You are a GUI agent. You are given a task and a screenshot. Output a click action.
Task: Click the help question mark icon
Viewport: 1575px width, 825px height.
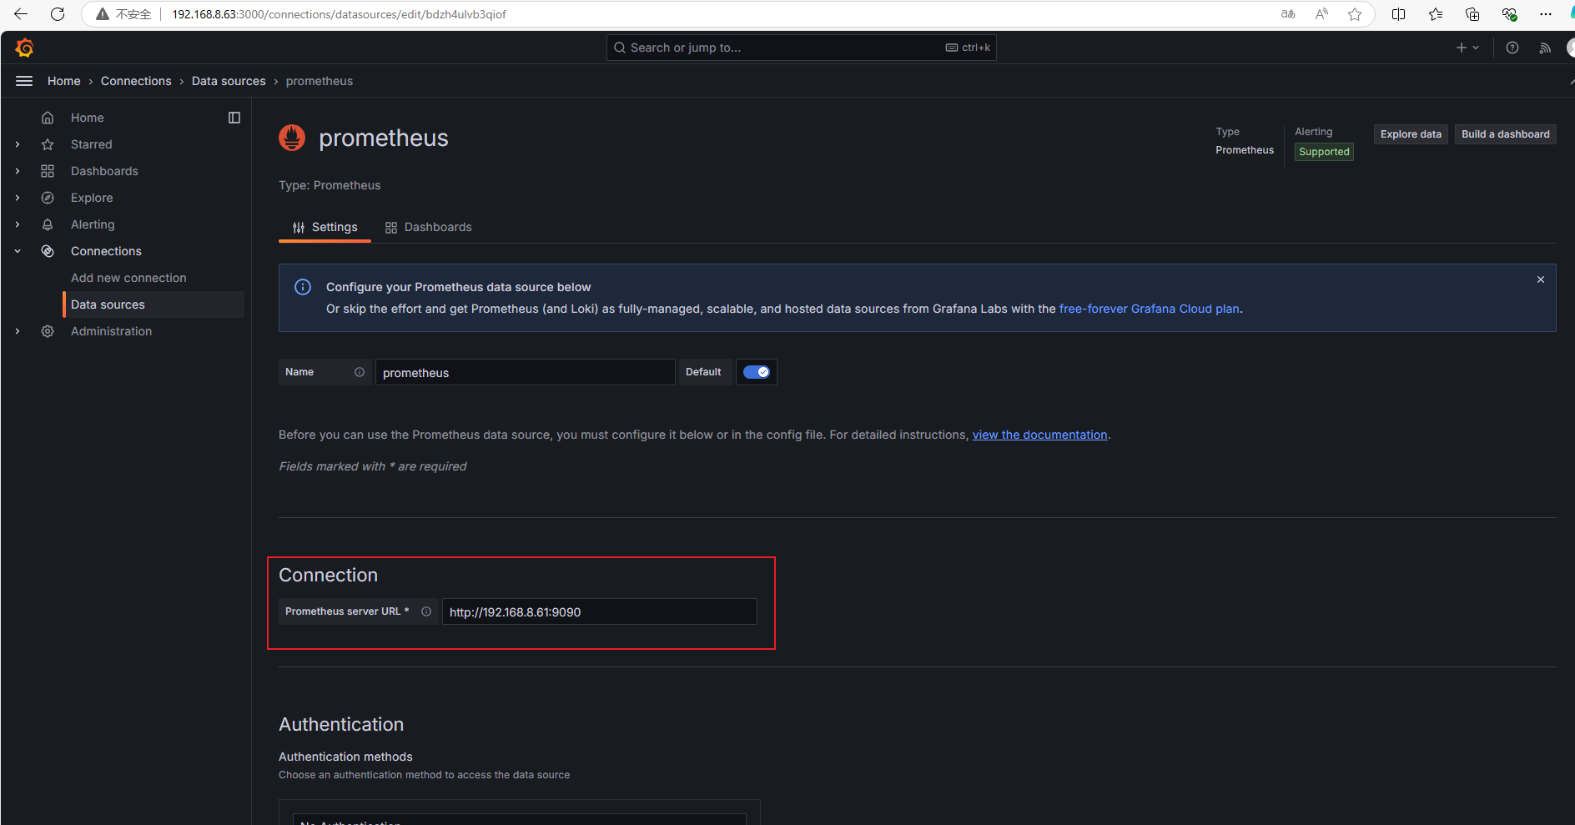coord(1512,48)
